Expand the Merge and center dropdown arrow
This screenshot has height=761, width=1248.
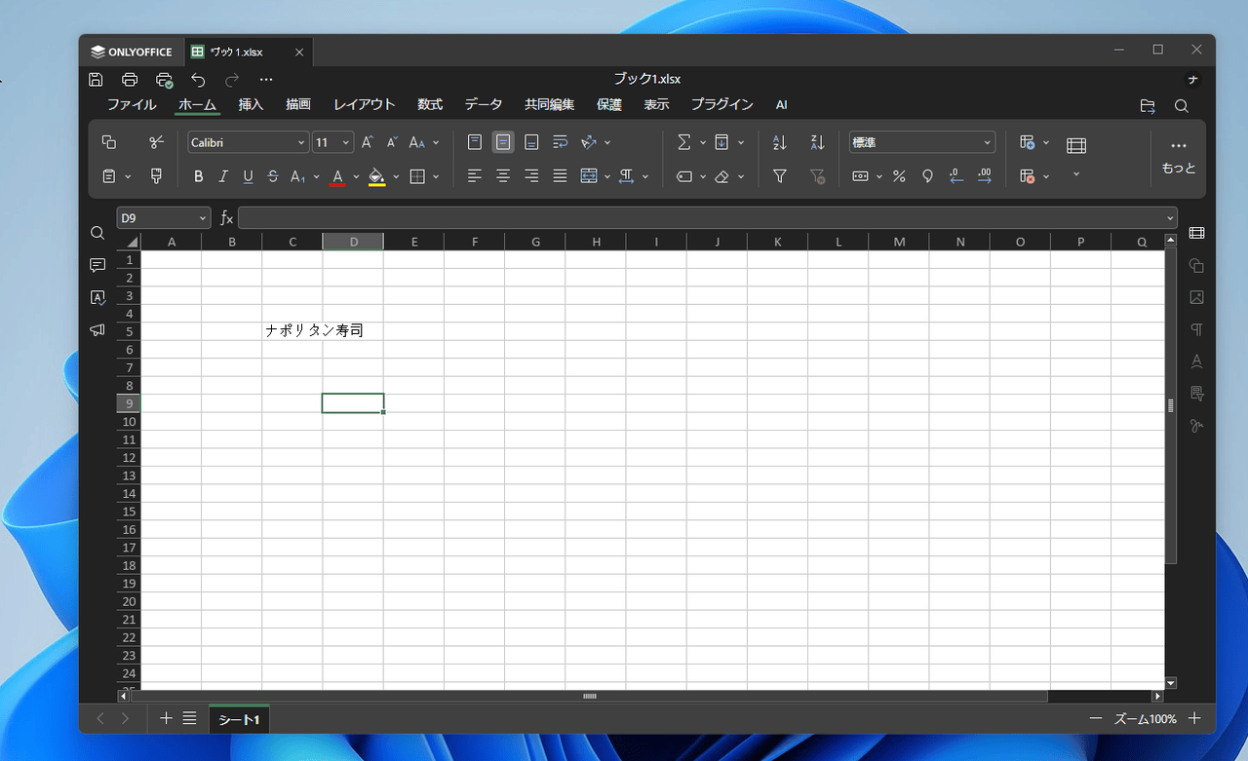[607, 176]
